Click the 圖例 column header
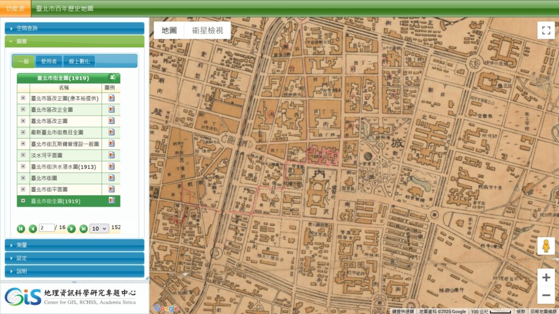 tap(110, 88)
